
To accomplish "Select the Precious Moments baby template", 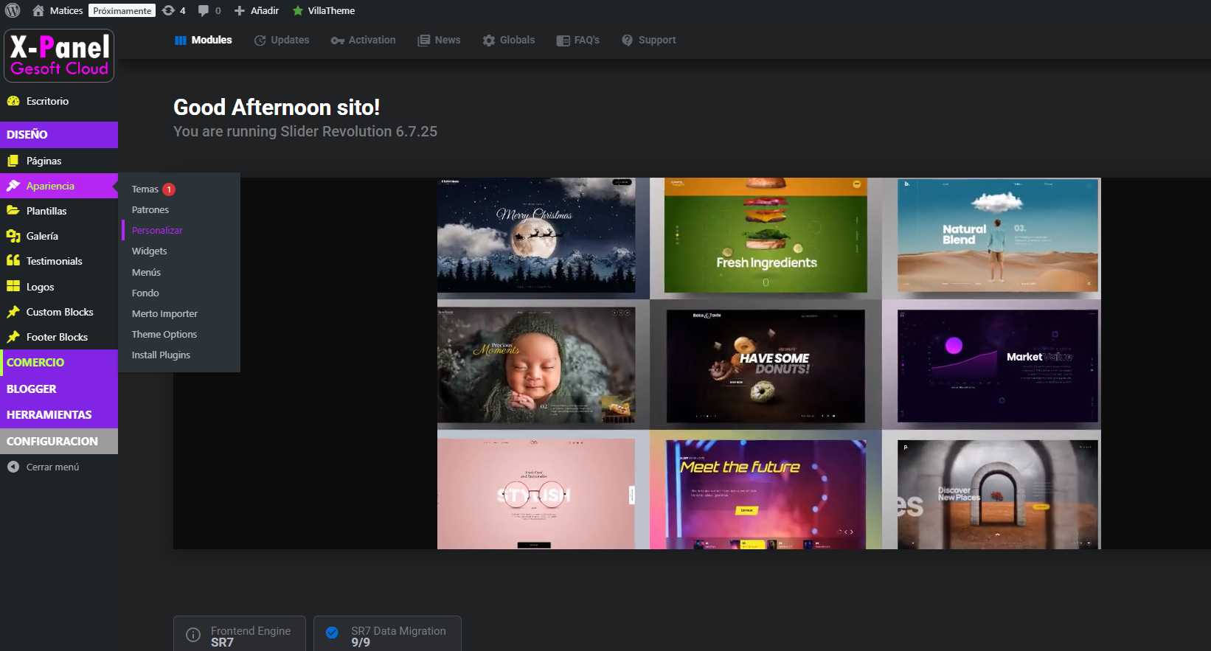I will coord(536,365).
